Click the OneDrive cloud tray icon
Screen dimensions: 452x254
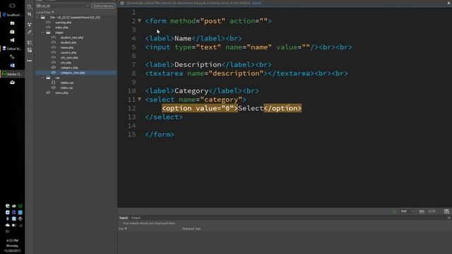(8, 225)
